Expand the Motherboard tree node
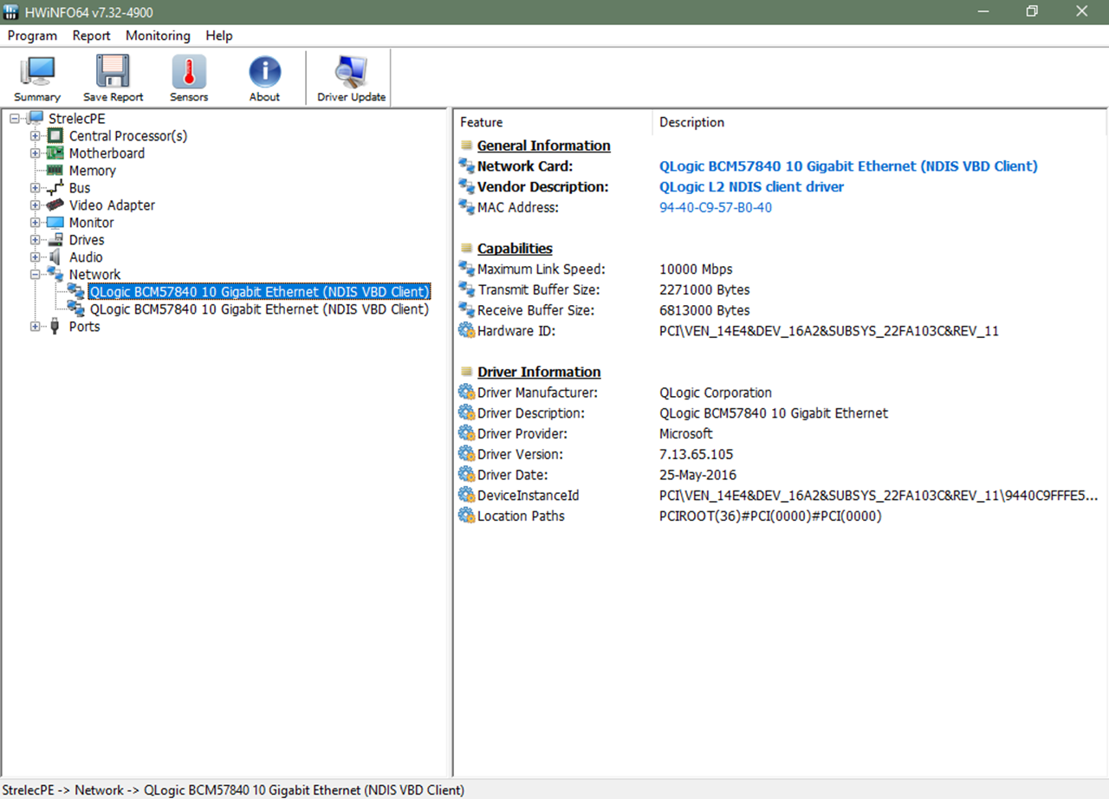Image resolution: width=1109 pixels, height=799 pixels. click(35, 153)
